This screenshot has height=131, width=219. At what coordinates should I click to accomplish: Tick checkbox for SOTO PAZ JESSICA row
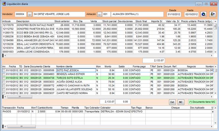[4, 71]
